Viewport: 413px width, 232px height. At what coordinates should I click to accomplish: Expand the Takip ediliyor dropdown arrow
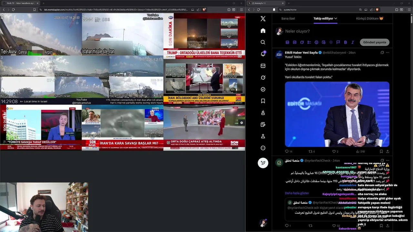tap(336, 18)
